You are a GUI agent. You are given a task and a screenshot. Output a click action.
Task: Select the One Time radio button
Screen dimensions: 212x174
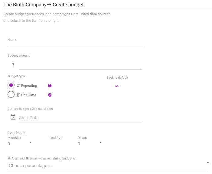coord(11,95)
